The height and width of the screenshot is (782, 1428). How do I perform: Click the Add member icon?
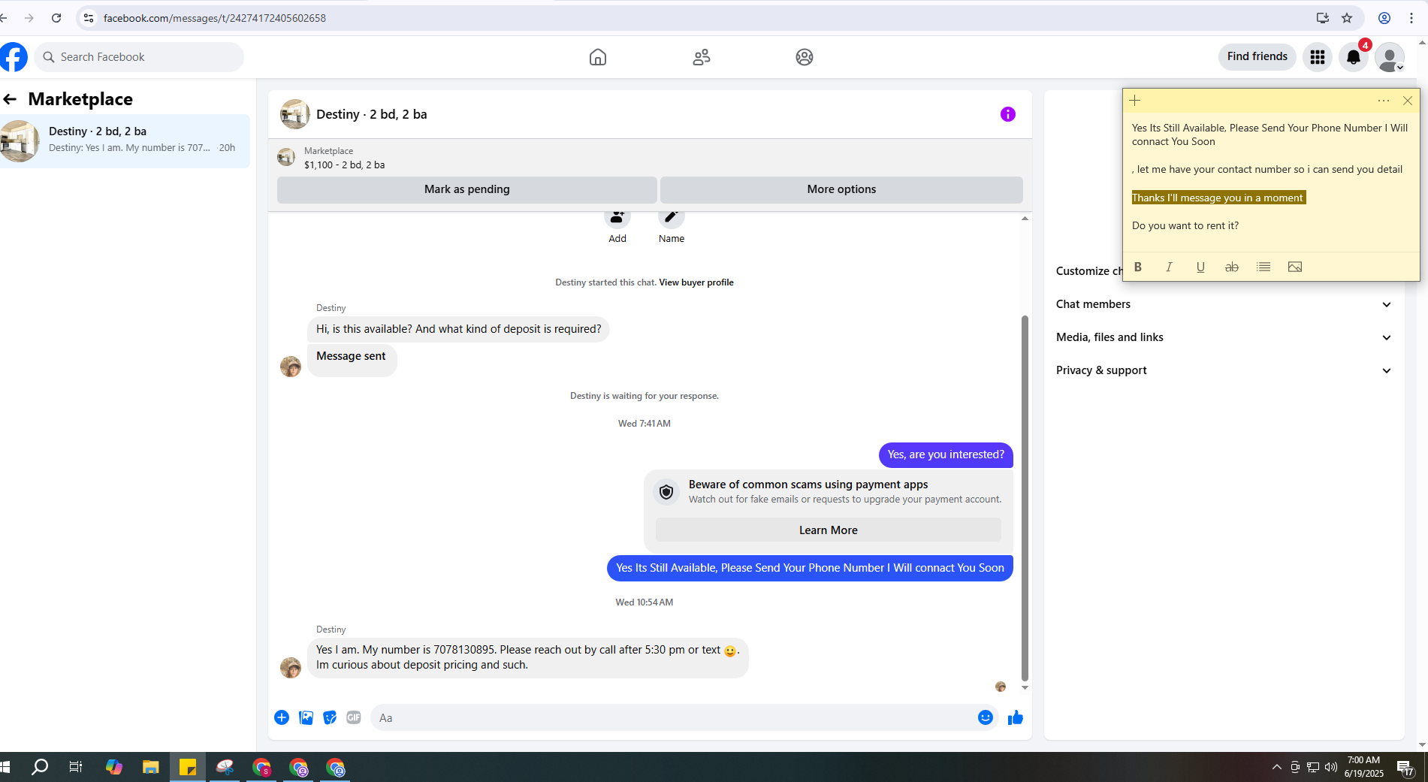click(617, 218)
